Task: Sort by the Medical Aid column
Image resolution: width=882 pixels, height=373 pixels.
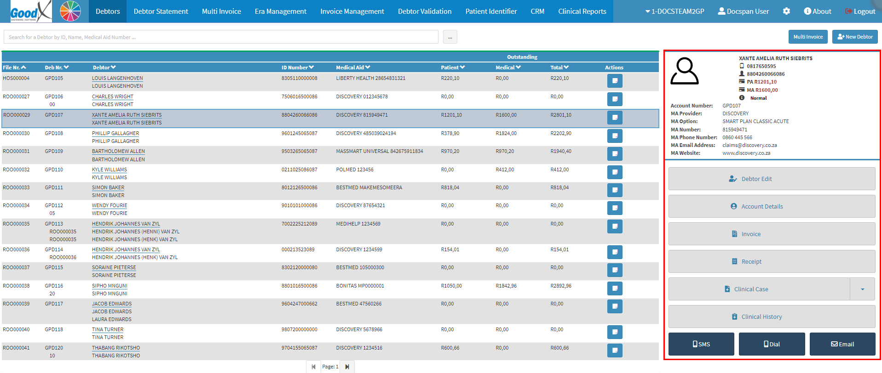Action: click(353, 68)
